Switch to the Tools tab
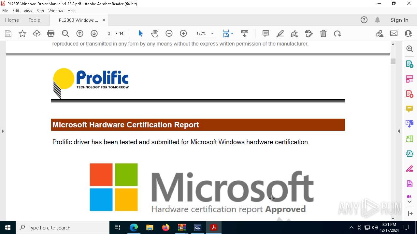Image resolution: width=417 pixels, height=234 pixels. click(x=34, y=20)
